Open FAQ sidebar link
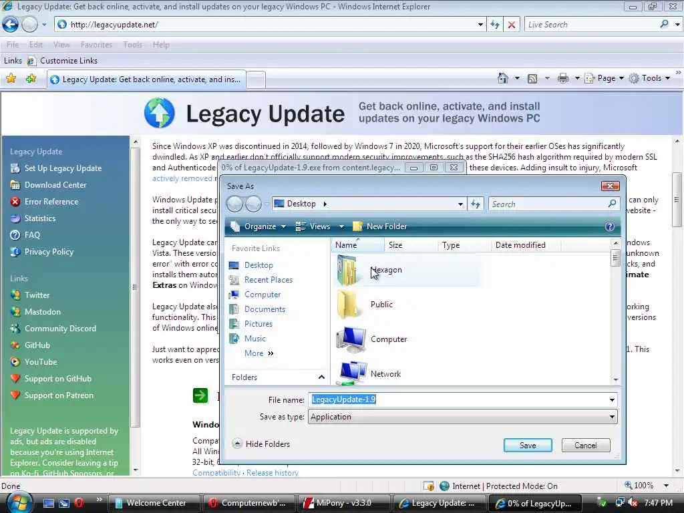Screen dimensions: 684x513 click(x=32, y=234)
